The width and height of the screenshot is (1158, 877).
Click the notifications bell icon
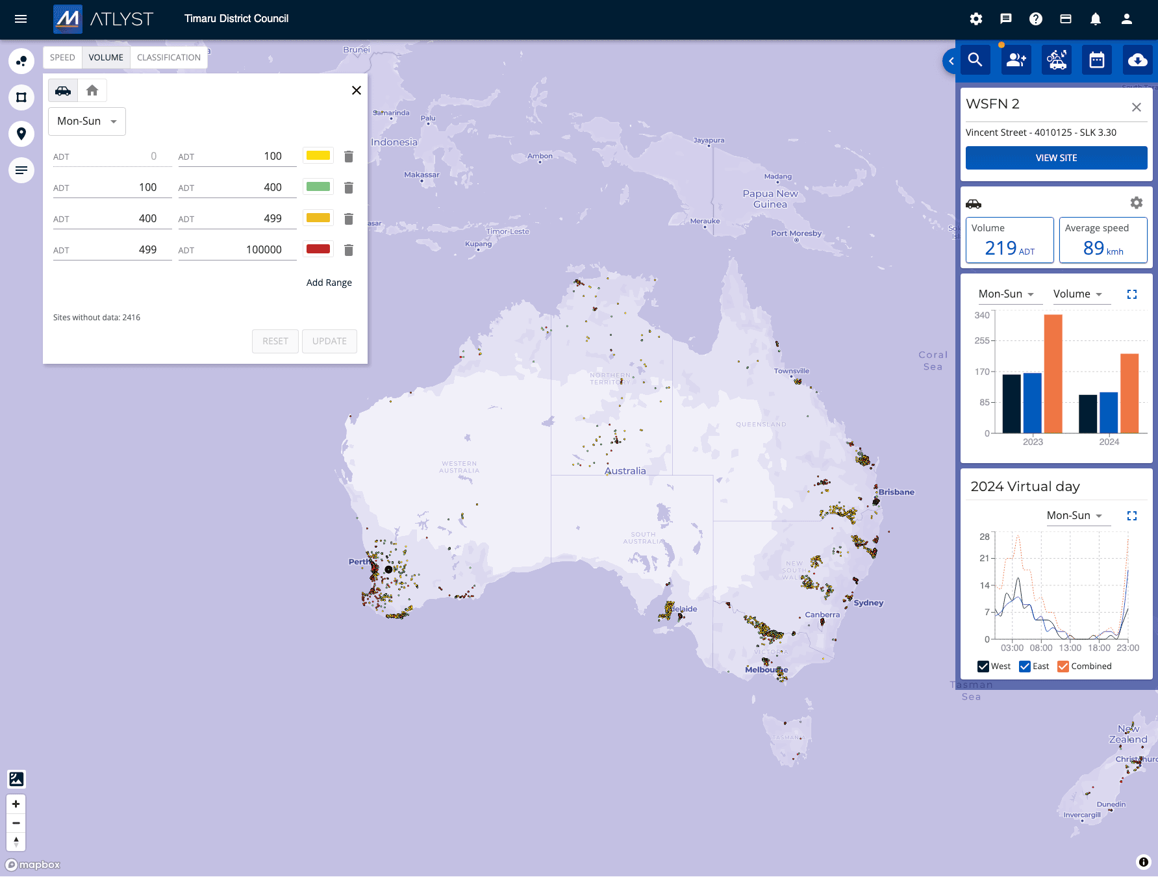pyautogui.click(x=1095, y=19)
